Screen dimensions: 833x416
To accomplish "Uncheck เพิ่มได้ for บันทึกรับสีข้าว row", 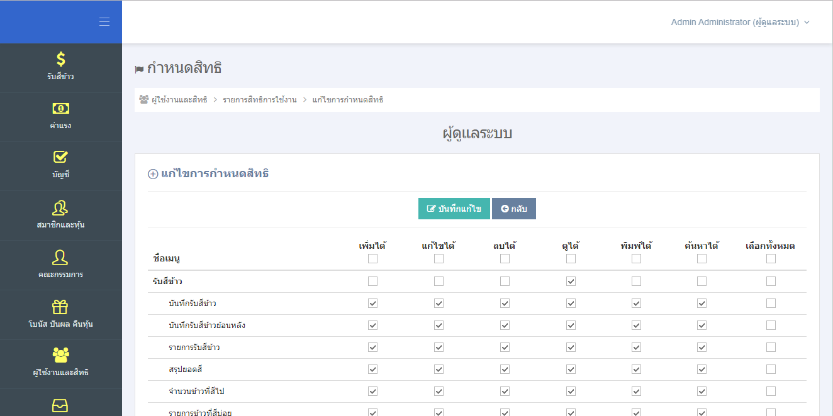I will click(372, 304).
